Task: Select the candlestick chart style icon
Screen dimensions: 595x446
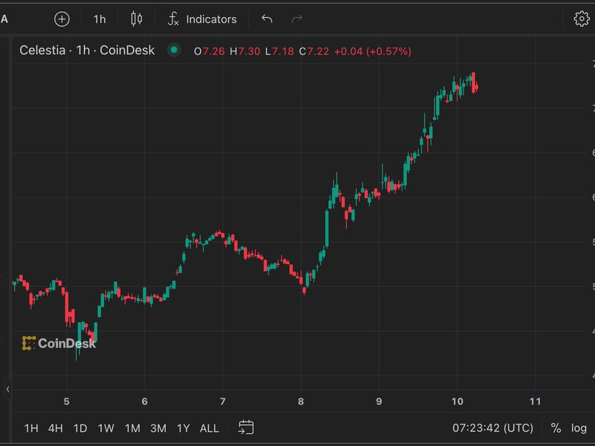Action: pos(136,19)
